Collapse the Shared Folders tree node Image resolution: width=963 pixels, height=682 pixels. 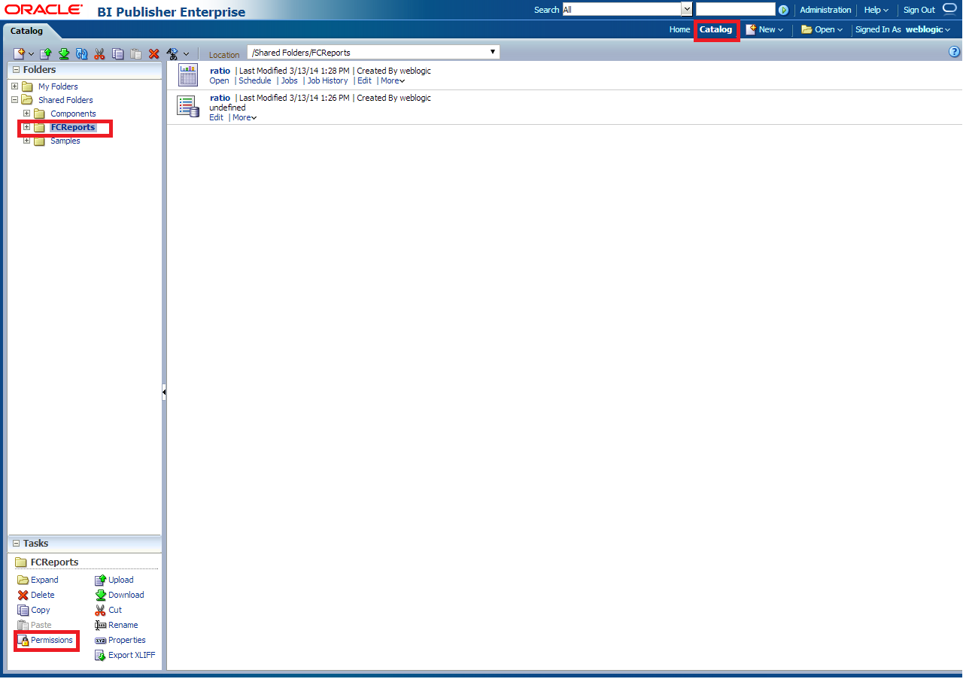[14, 99]
